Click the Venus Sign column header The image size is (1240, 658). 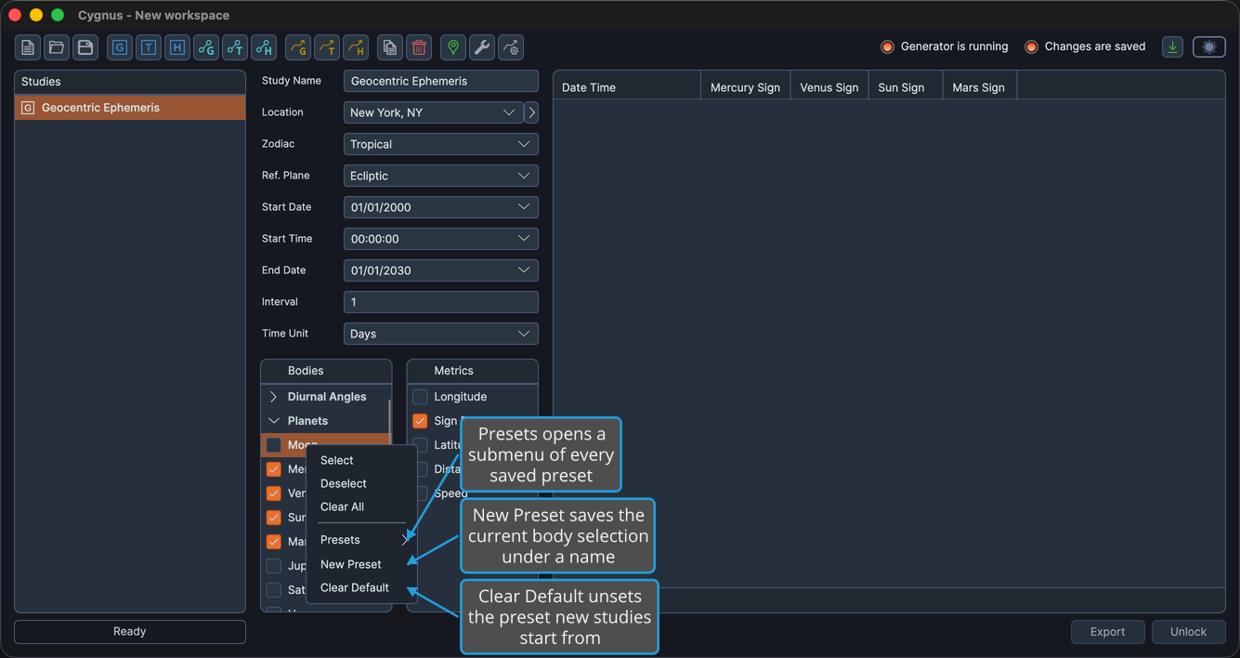(829, 86)
